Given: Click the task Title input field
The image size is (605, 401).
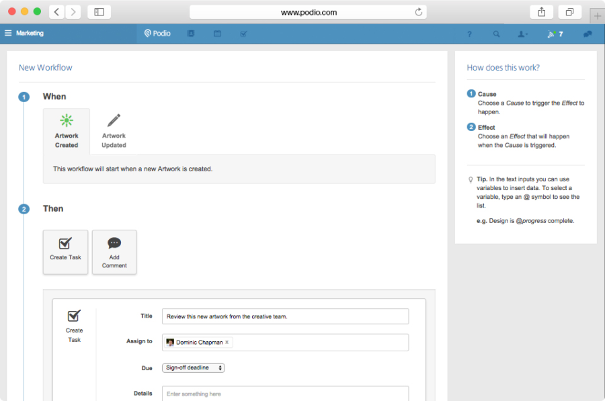Looking at the screenshot, I should (285, 316).
